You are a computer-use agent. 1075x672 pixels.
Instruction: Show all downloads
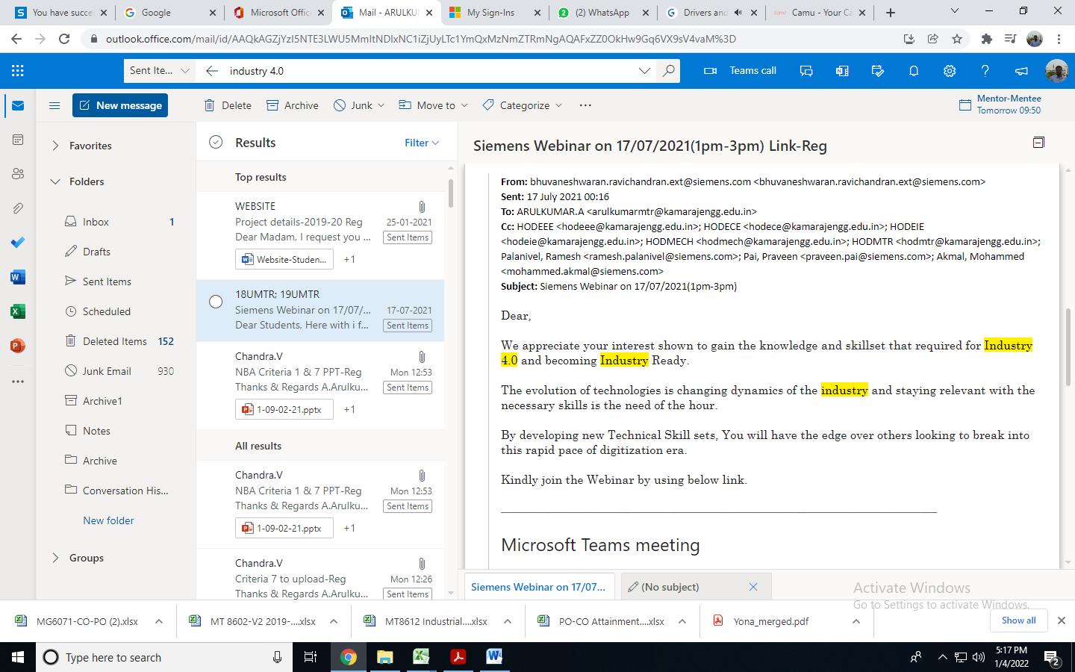[1018, 620]
